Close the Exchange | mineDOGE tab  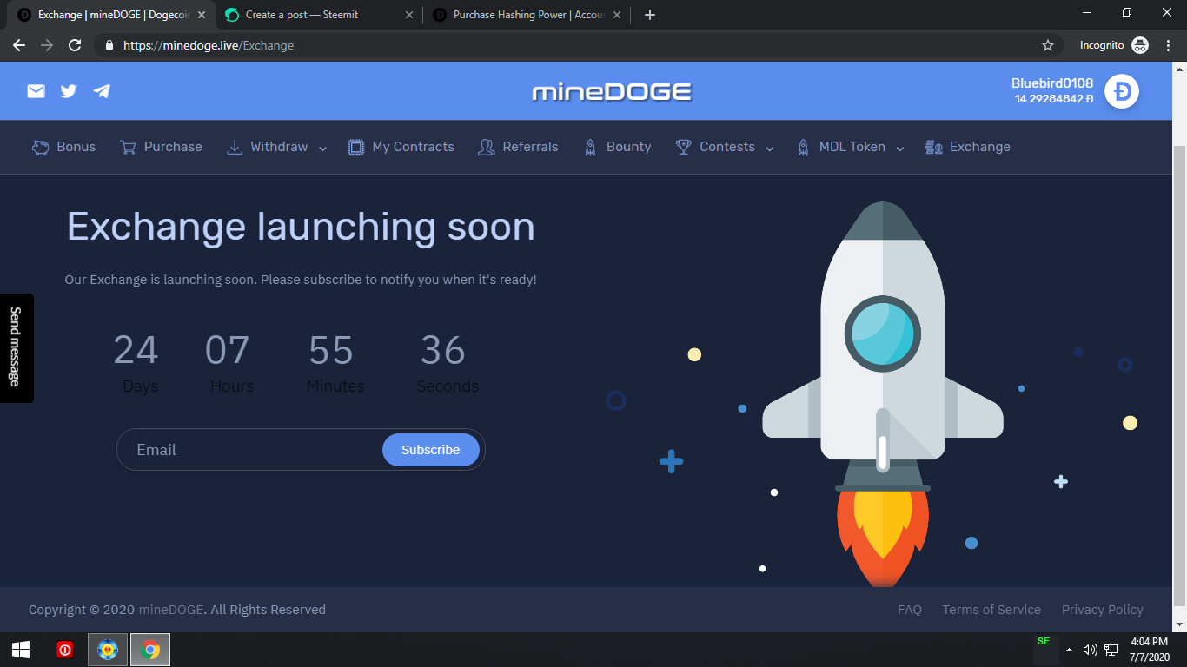click(x=201, y=15)
